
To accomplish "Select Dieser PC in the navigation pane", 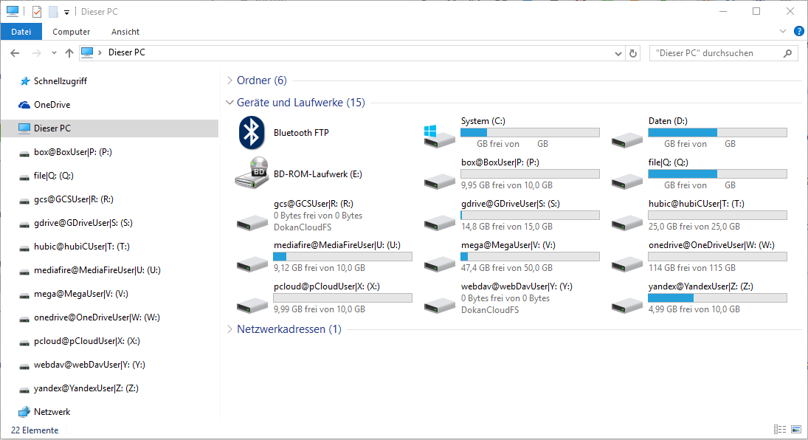I will [x=110, y=128].
